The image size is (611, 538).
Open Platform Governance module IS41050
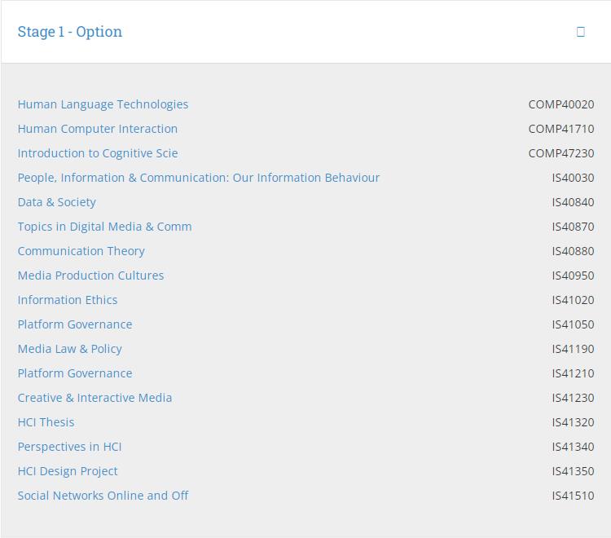75,324
